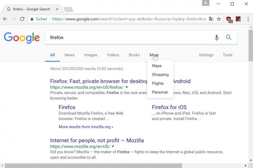Expand the arrow next to mozilla.org/en-US/firefox/ URL
This screenshot has height=168, width=253.
coord(127,88)
